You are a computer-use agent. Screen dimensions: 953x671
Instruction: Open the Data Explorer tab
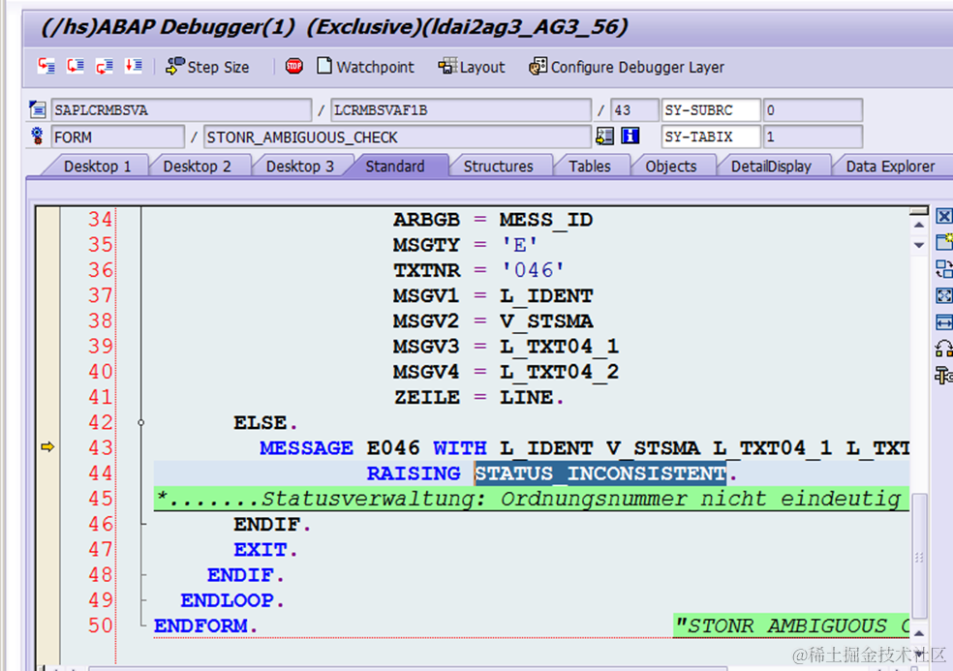pyautogui.click(x=890, y=167)
